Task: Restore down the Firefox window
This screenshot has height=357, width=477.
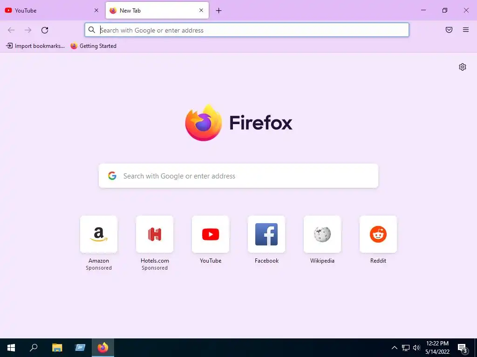Action: (x=445, y=10)
